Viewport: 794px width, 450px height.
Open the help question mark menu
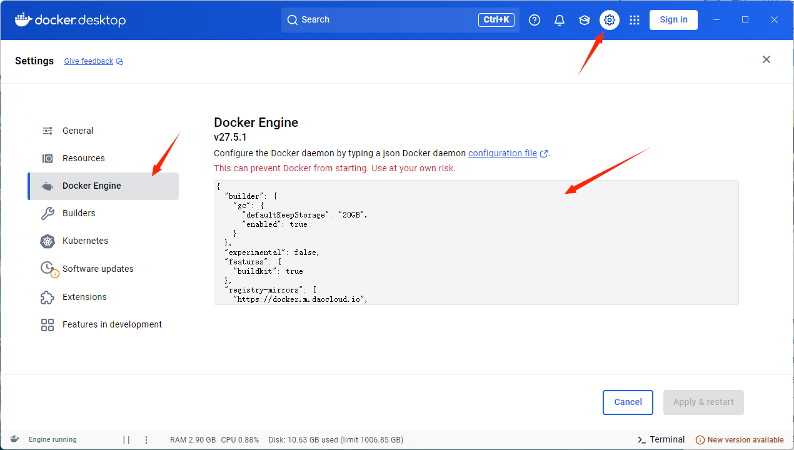point(535,20)
